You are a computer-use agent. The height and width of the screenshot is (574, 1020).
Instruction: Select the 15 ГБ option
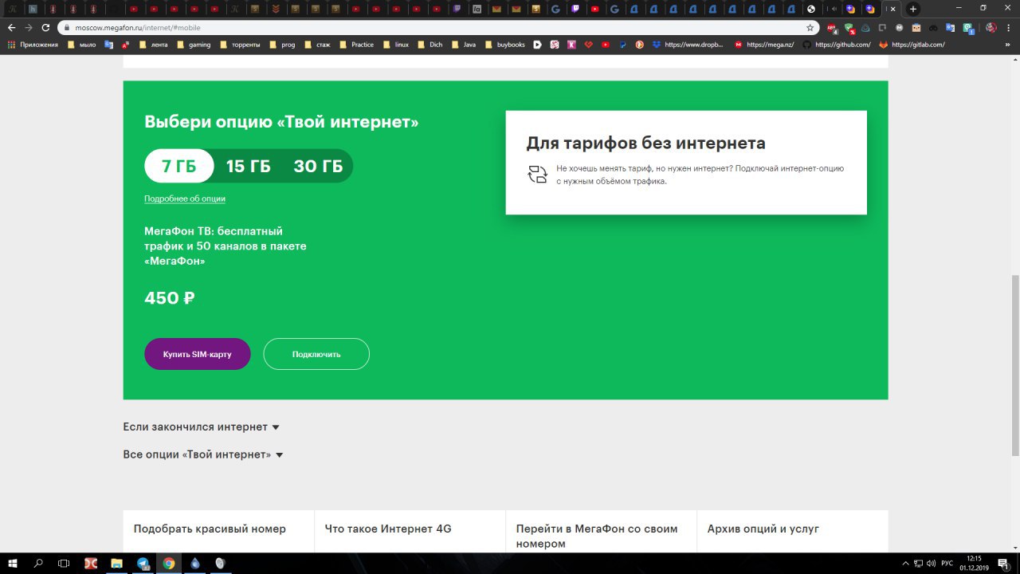tap(249, 166)
